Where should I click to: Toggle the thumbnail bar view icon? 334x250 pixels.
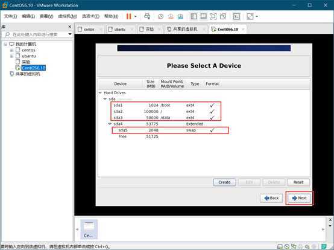point(203,16)
